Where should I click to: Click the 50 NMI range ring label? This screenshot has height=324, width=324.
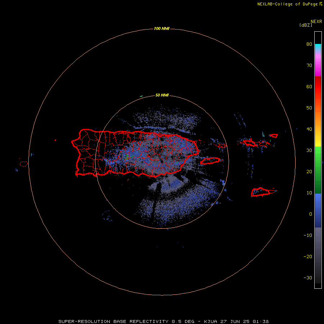point(162,95)
